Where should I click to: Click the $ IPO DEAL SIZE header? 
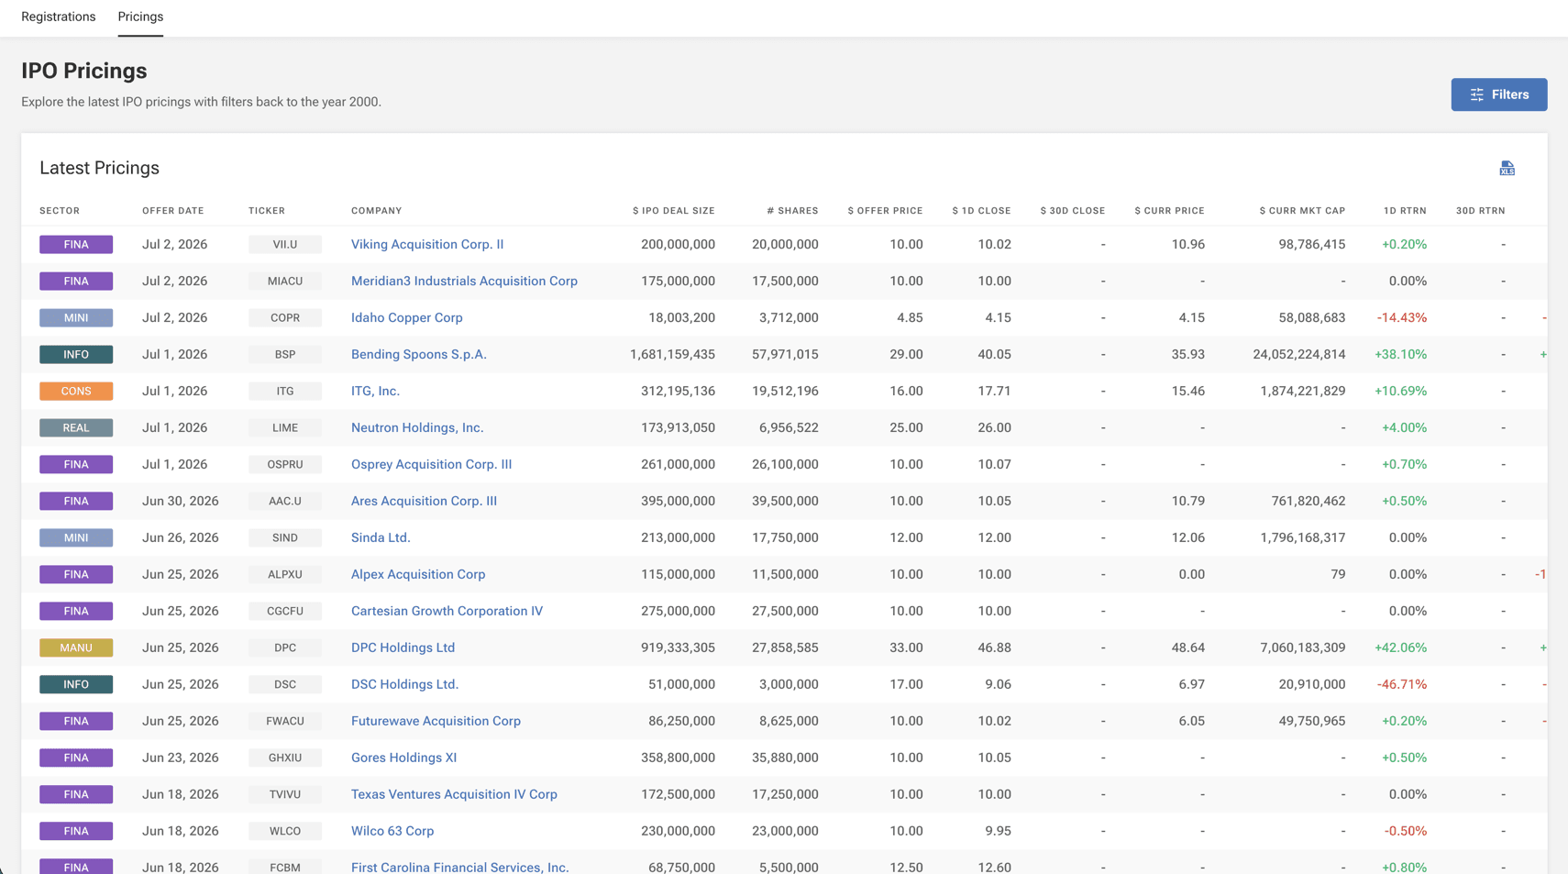point(674,211)
